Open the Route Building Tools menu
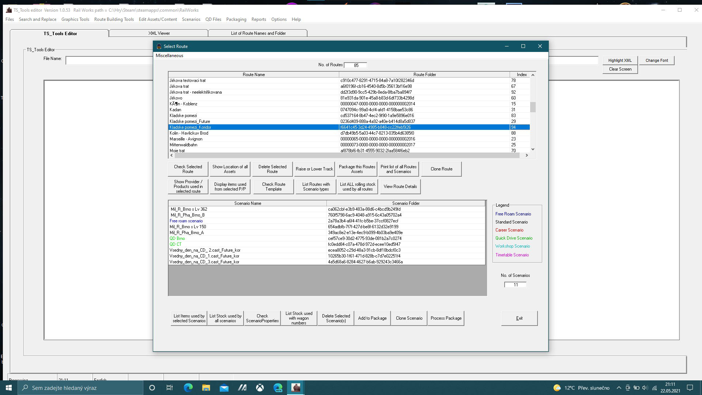Screen dimensions: 702x395 114,19
